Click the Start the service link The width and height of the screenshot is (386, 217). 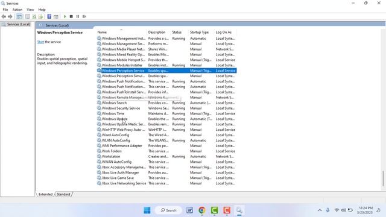coord(40,42)
